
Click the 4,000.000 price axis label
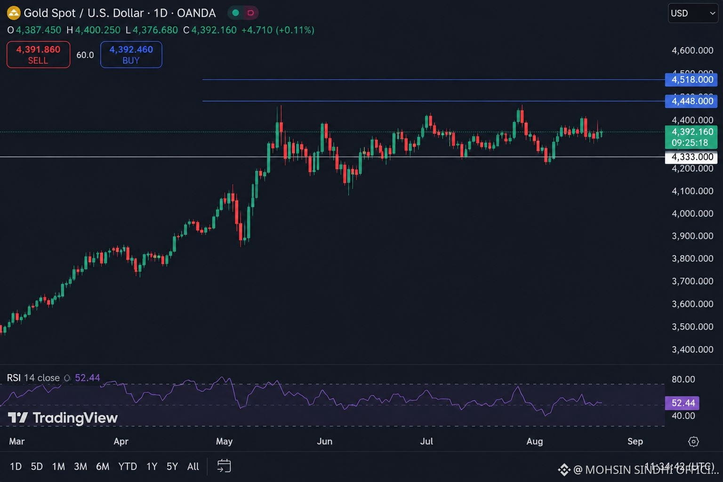(x=692, y=214)
